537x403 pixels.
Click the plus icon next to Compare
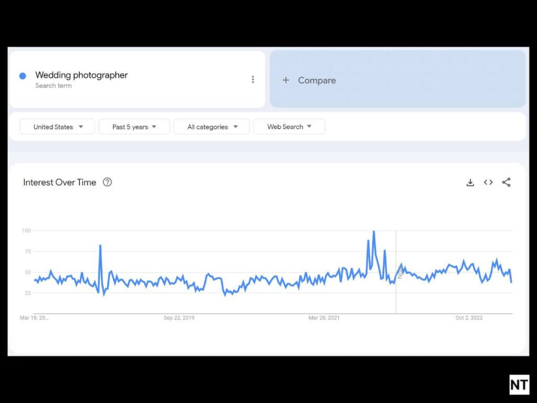[x=286, y=80]
